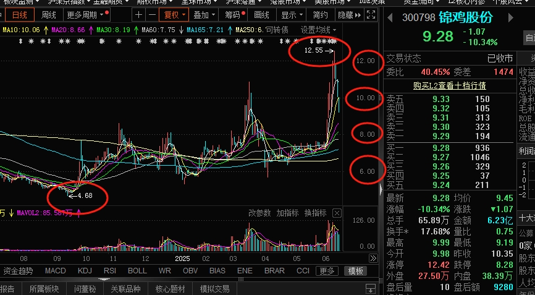This screenshot has width=535, height=295.
Task: Click the MA10:10.06 legend
Action: (22, 30)
